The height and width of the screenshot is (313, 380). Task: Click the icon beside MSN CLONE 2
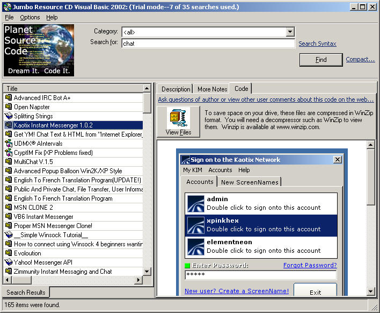[x=9, y=208]
